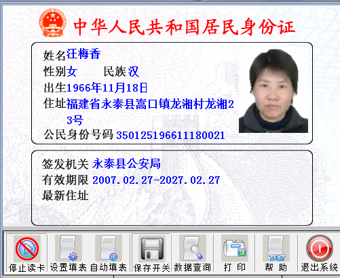The height and width of the screenshot is (278, 340).
Task: Click the red 退出系统 exit button
Action: click(320, 249)
